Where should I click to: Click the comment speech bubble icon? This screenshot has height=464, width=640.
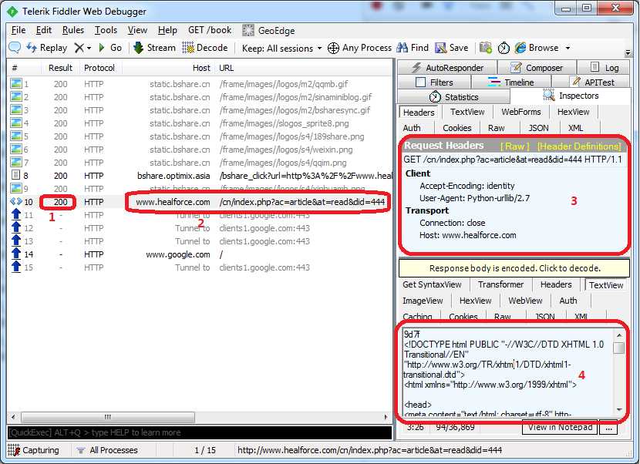tap(15, 47)
